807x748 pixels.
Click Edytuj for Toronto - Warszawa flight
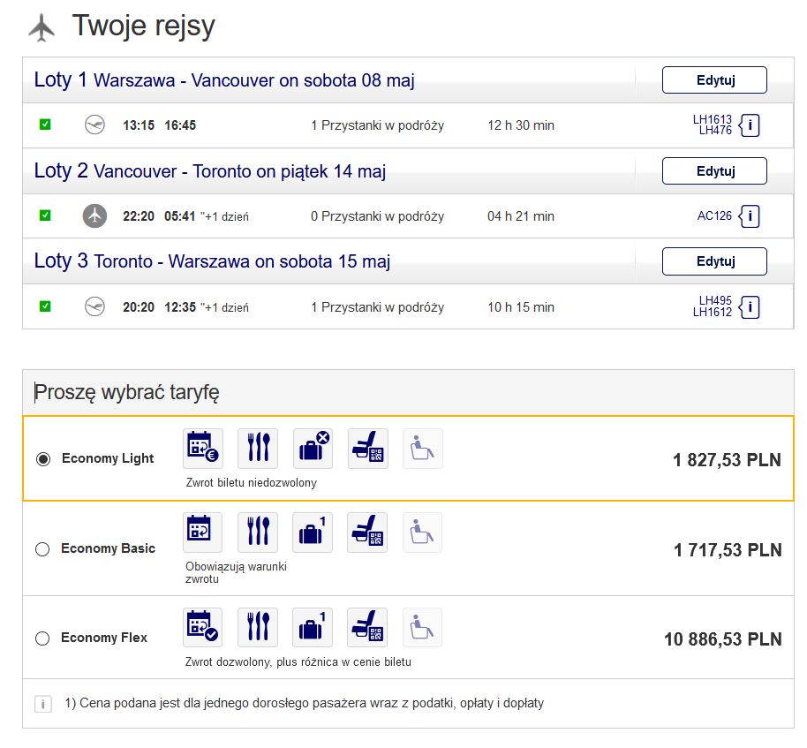coord(714,261)
